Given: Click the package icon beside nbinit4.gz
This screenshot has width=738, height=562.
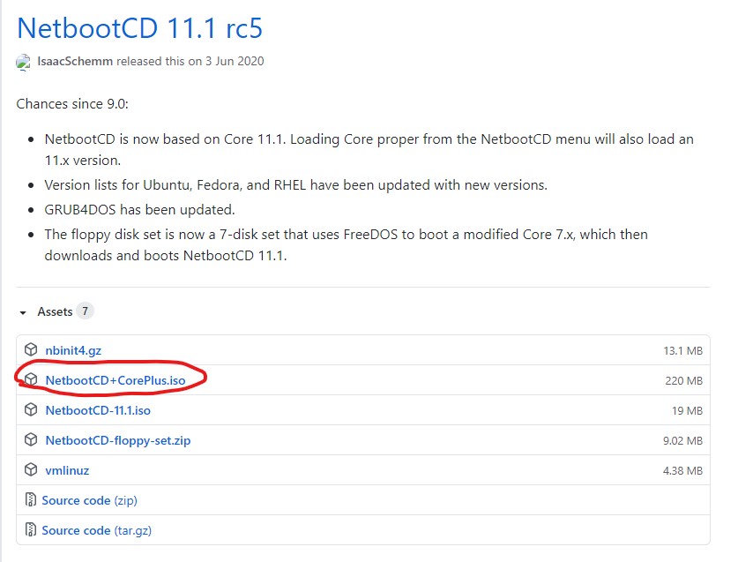Looking at the screenshot, I should 31,350.
